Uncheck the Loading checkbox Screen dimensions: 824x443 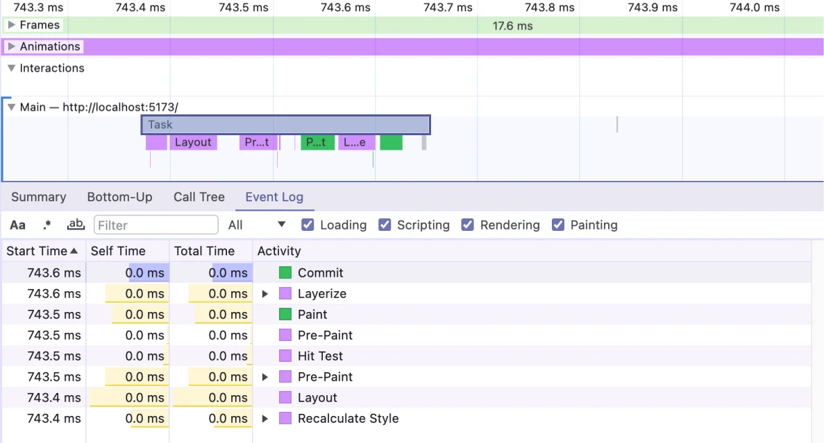tap(308, 225)
